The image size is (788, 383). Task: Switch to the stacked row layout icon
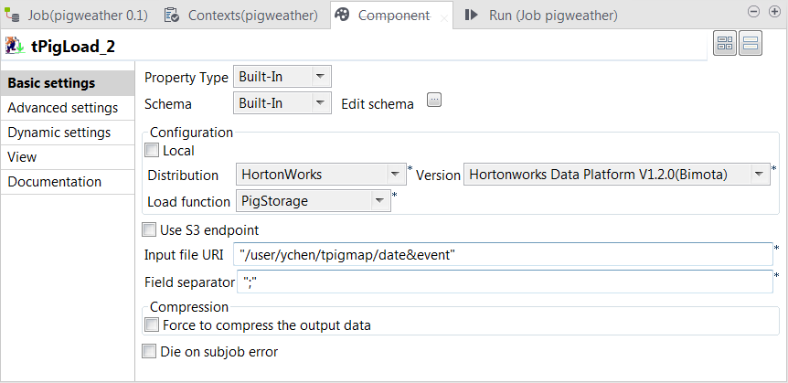tap(751, 44)
